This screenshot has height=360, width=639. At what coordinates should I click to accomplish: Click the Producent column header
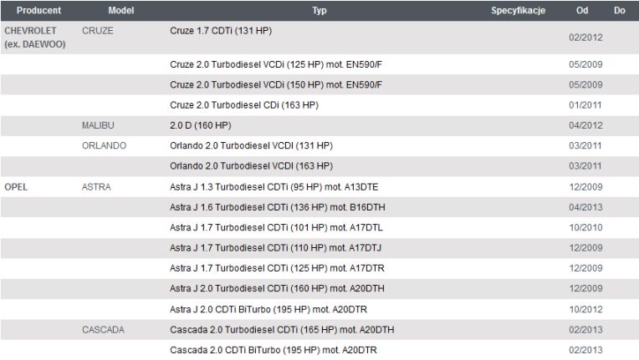tap(38, 11)
